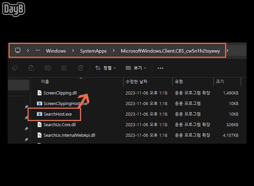
Task: Click the SearchUx.InternalWebApi.dll file icon
Action: (39, 135)
